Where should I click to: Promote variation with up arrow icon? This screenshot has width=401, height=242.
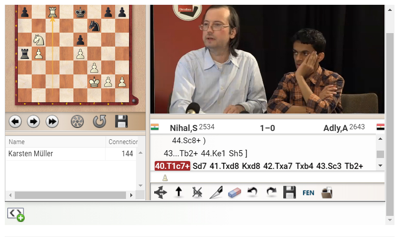pos(179,192)
